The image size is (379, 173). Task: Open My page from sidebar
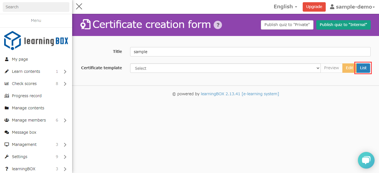point(20,59)
